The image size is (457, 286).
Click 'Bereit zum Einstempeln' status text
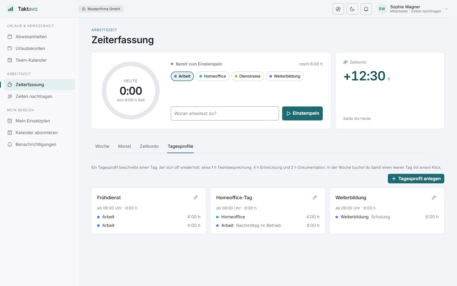[199, 64]
